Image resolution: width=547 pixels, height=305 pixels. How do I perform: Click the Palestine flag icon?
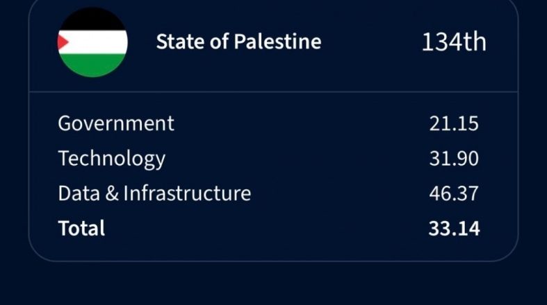tap(92, 42)
